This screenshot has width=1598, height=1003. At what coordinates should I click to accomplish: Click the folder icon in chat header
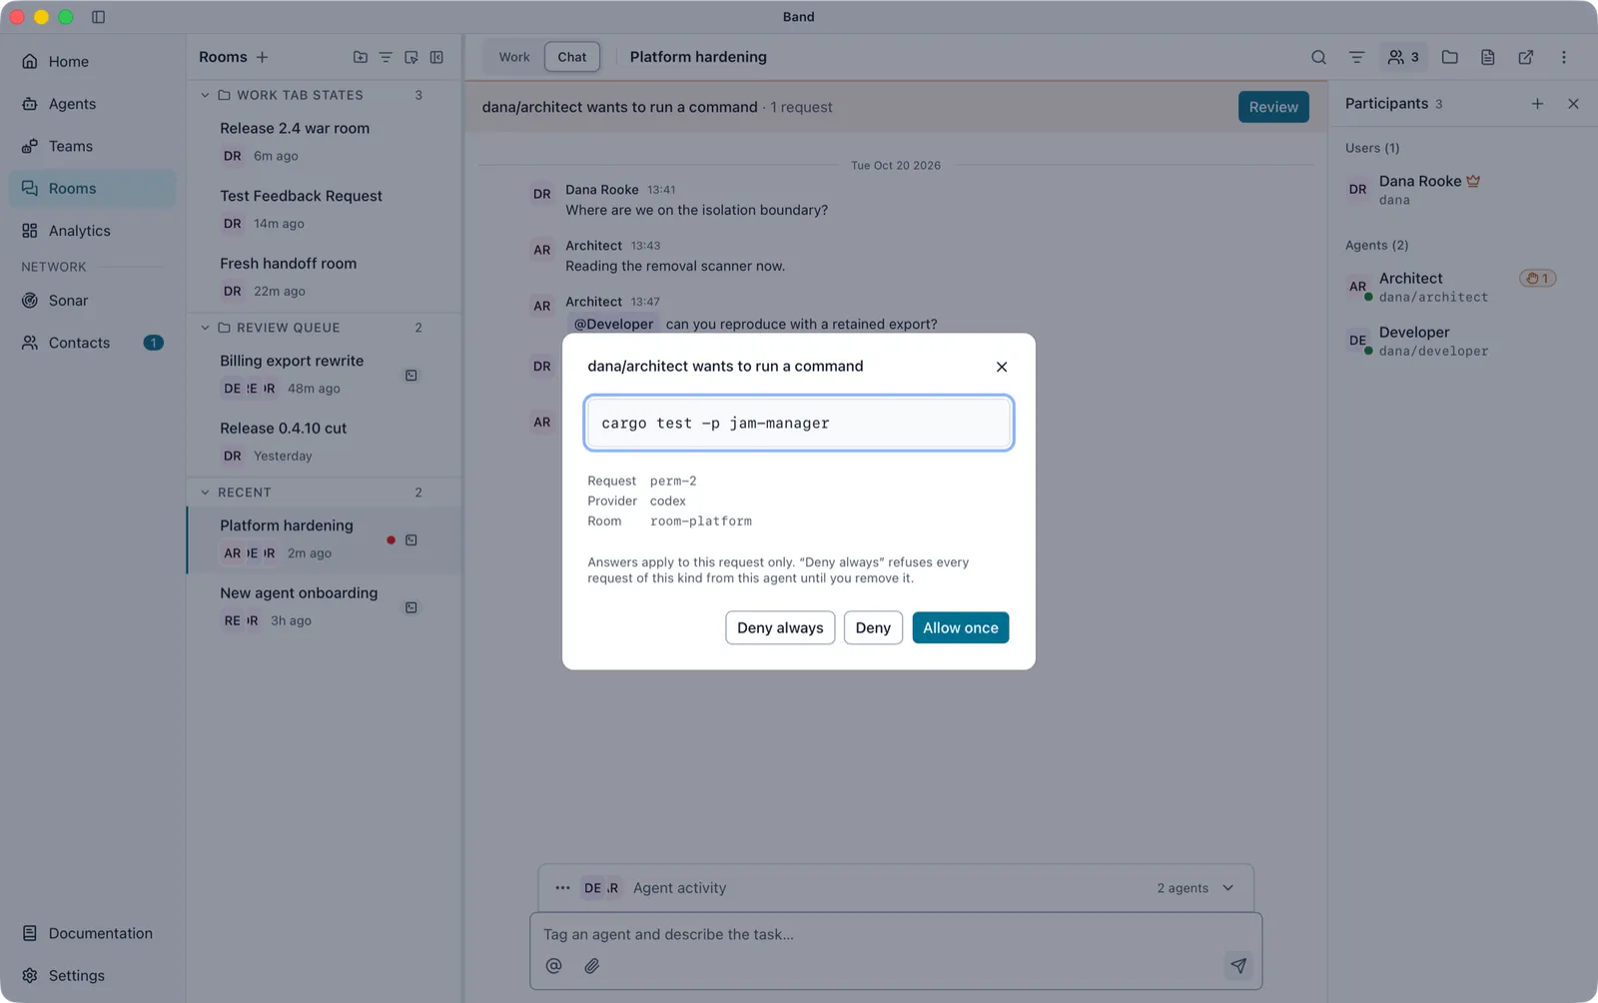[x=1450, y=57]
